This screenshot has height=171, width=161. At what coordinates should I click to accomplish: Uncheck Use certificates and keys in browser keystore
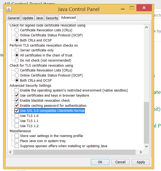click(17, 95)
